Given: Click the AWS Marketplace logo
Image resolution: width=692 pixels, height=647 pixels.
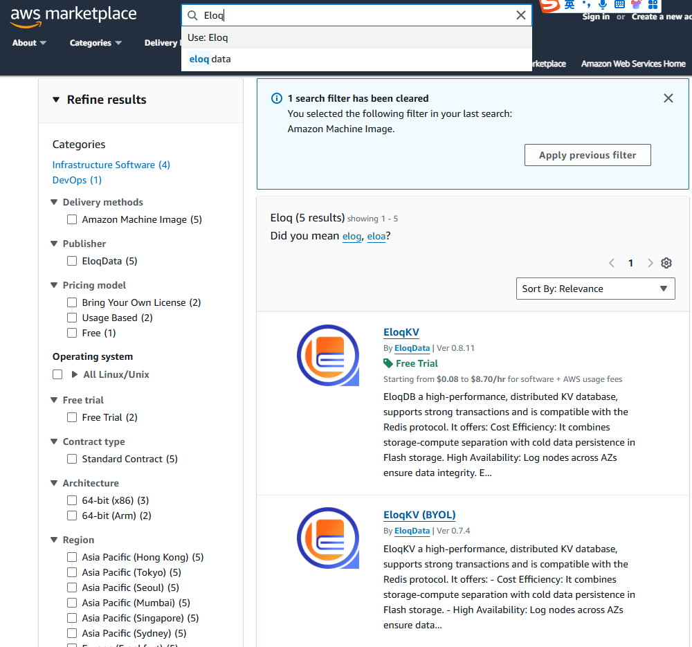Looking at the screenshot, I should click(x=73, y=17).
